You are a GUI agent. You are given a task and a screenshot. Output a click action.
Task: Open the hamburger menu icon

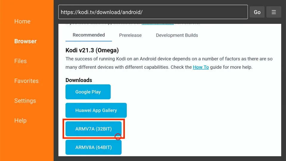273,12
